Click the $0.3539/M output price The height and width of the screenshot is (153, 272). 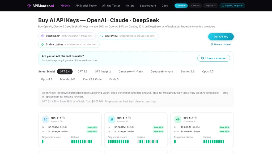click(x=54, y=131)
